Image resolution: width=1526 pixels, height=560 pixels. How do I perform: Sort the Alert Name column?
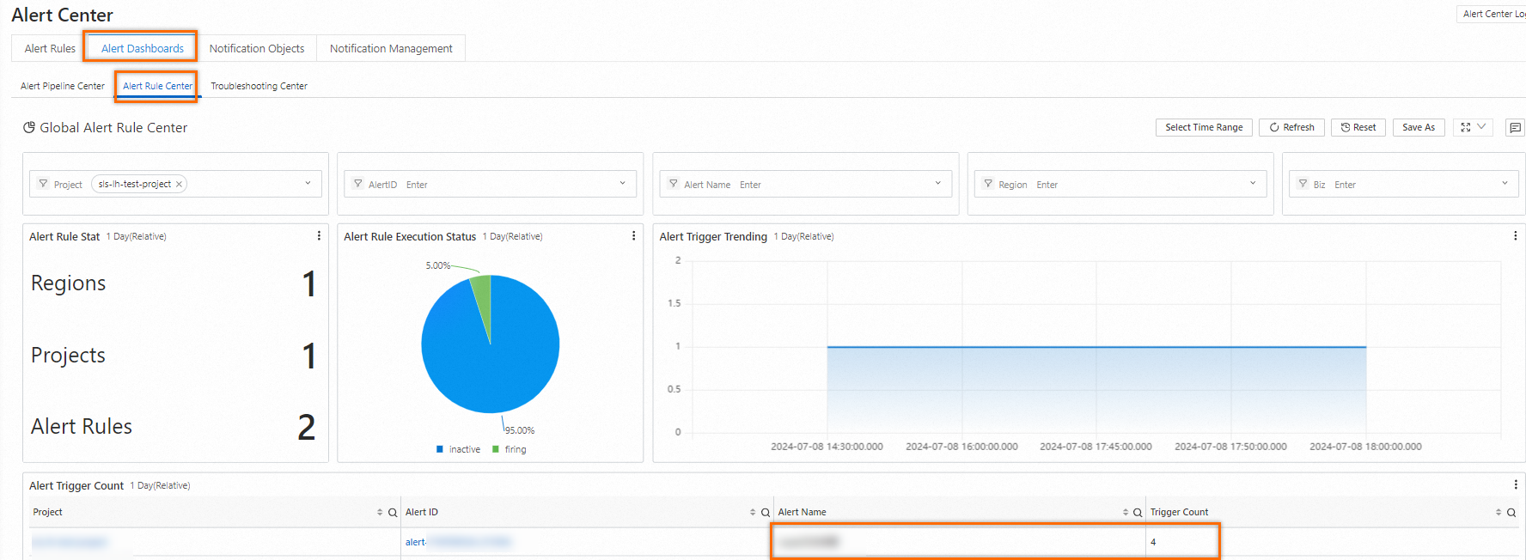(1126, 513)
